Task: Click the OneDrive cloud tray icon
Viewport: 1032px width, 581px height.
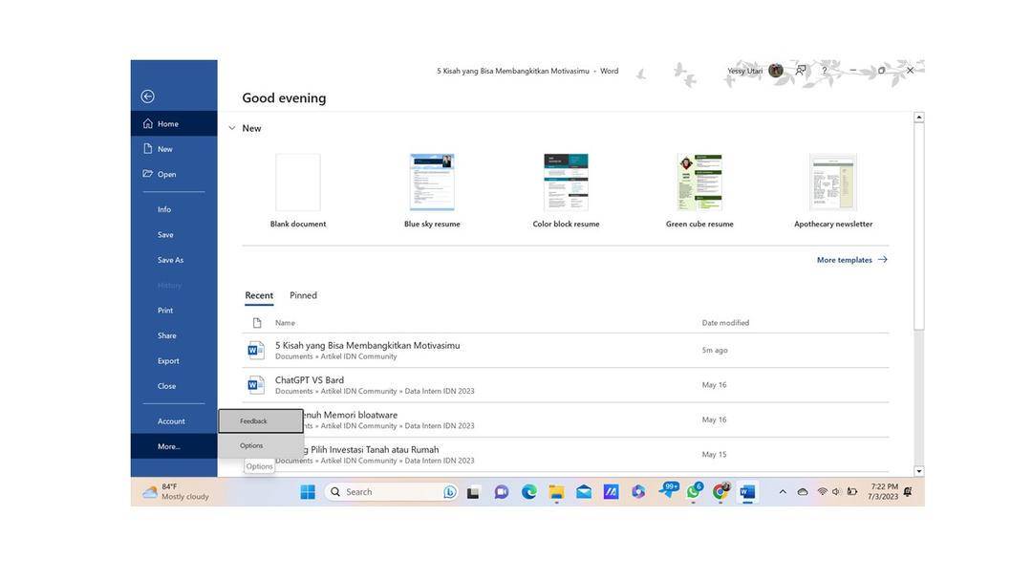Action: click(x=803, y=492)
